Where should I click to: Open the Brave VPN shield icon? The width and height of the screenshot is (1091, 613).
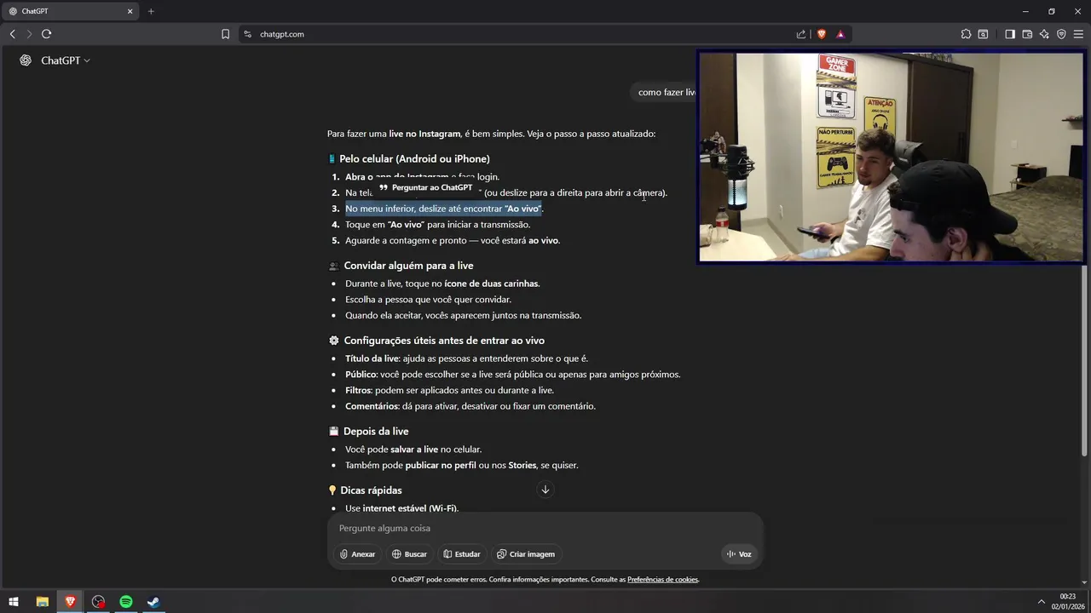pos(1061,34)
